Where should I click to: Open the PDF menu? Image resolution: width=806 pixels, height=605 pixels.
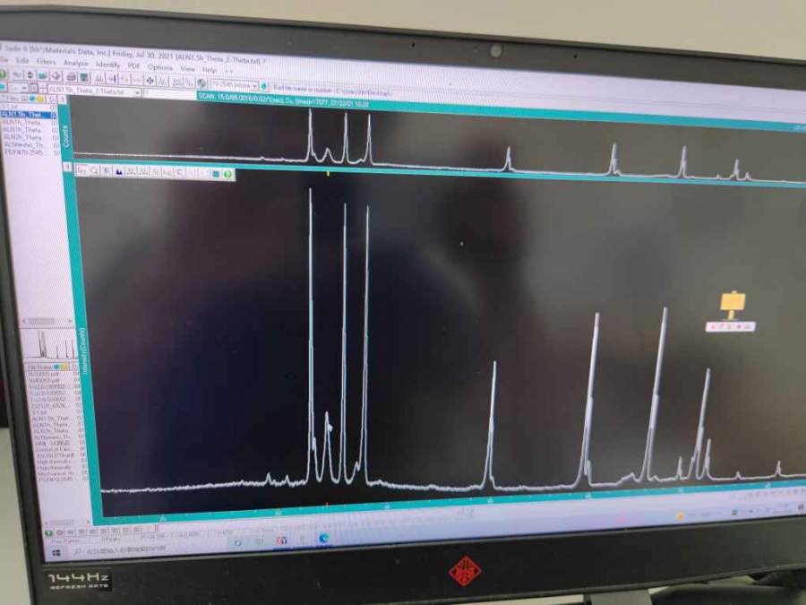(x=133, y=65)
